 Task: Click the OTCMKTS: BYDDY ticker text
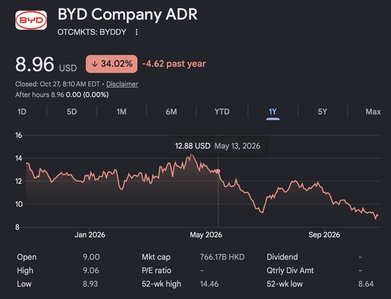tap(92, 32)
